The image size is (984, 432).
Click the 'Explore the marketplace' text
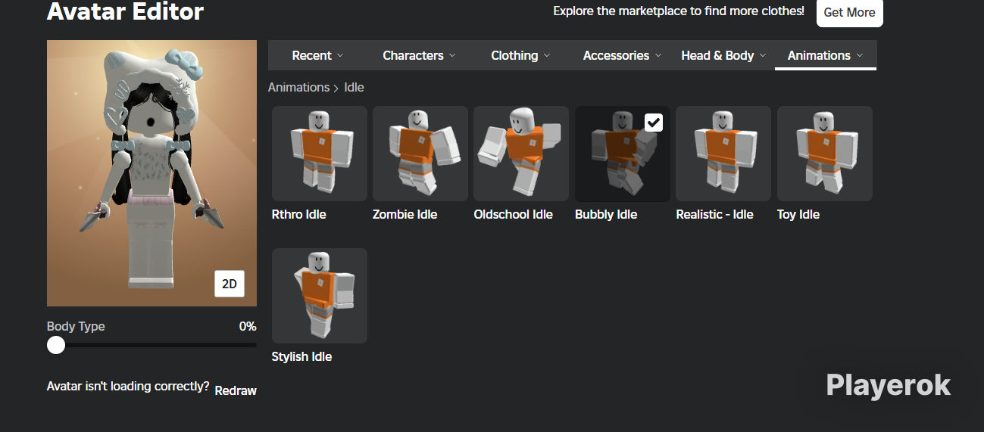coord(679,11)
